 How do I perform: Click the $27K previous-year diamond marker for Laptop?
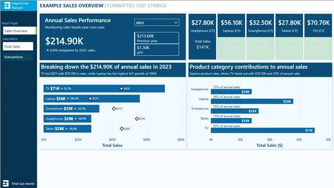coord(90,99)
